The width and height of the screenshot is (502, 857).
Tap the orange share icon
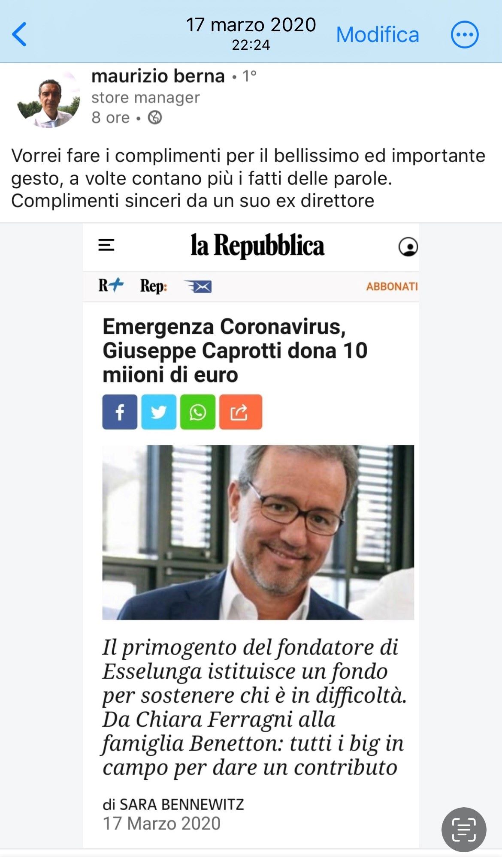click(241, 412)
